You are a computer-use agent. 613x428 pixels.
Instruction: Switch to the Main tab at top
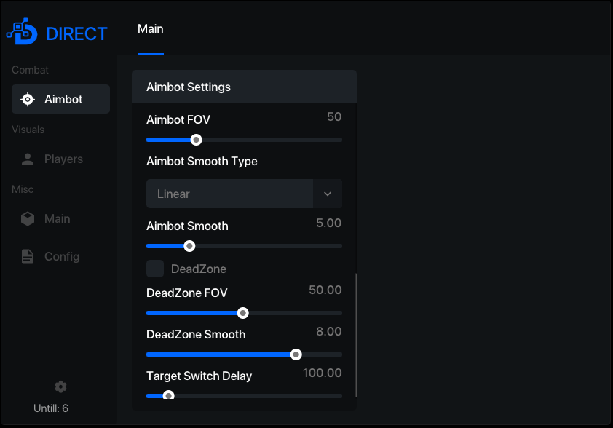pos(151,29)
